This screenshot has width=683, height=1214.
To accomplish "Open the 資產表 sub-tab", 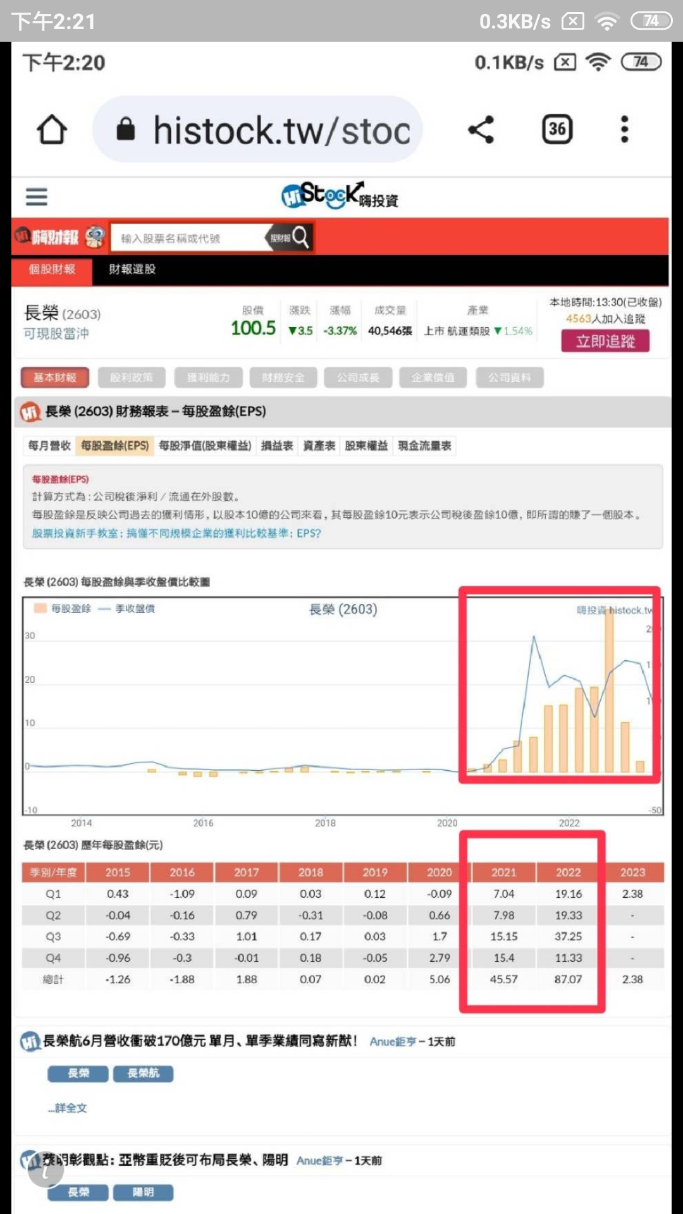I will tap(319, 446).
